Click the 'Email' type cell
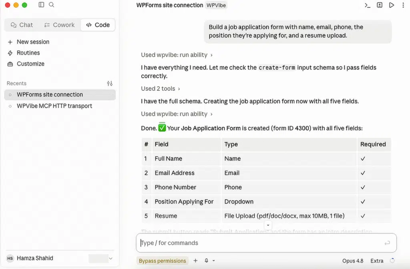 [x=289, y=173]
